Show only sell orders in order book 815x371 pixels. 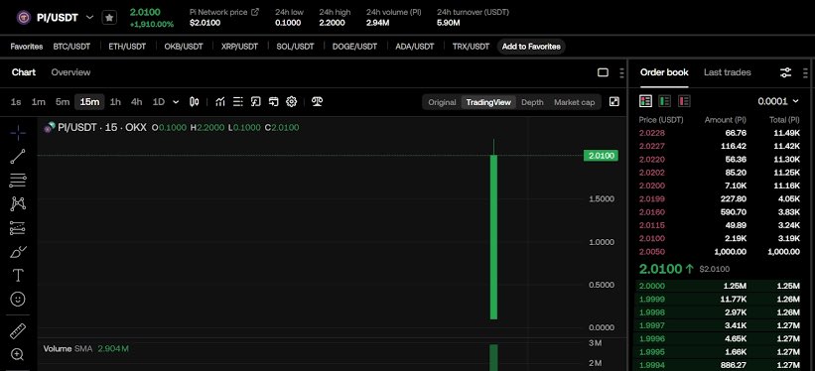tap(684, 101)
